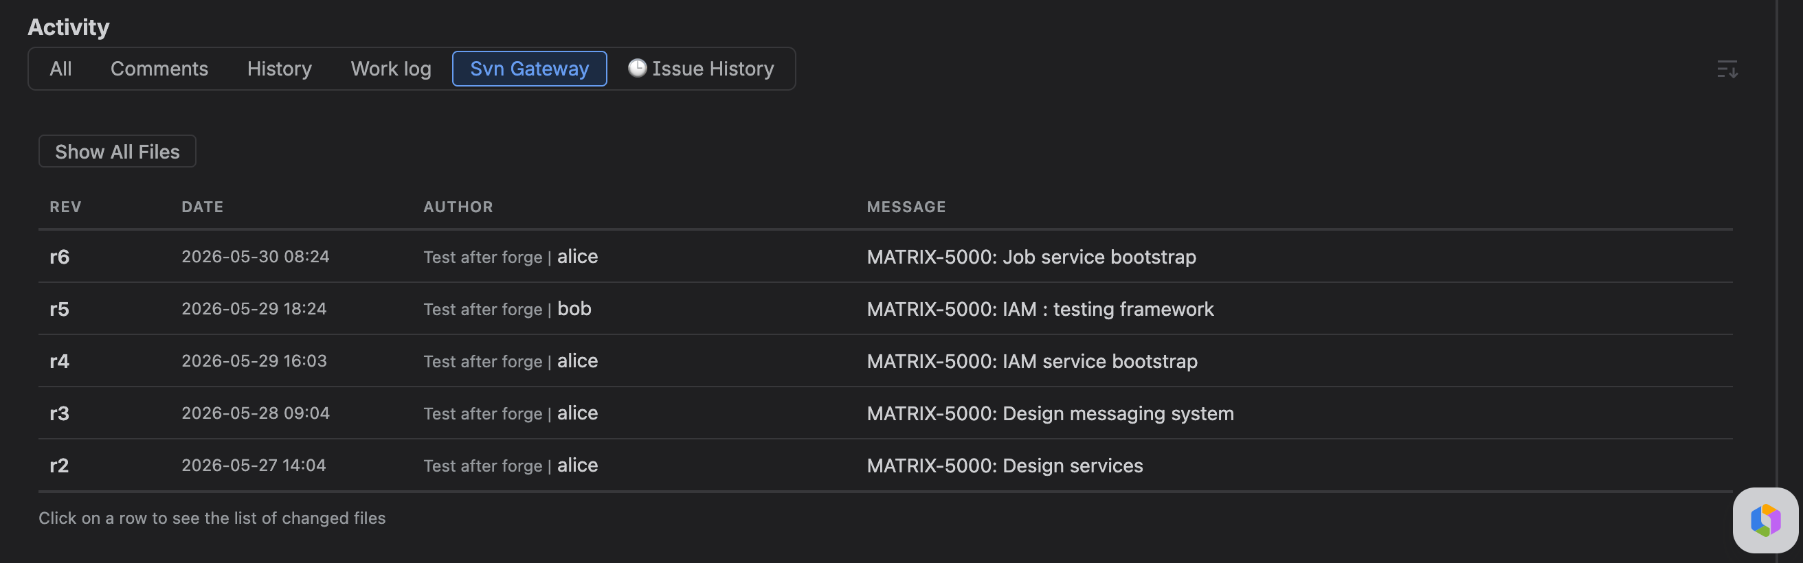Click message 'Design services'
The width and height of the screenshot is (1803, 563).
click(1073, 465)
